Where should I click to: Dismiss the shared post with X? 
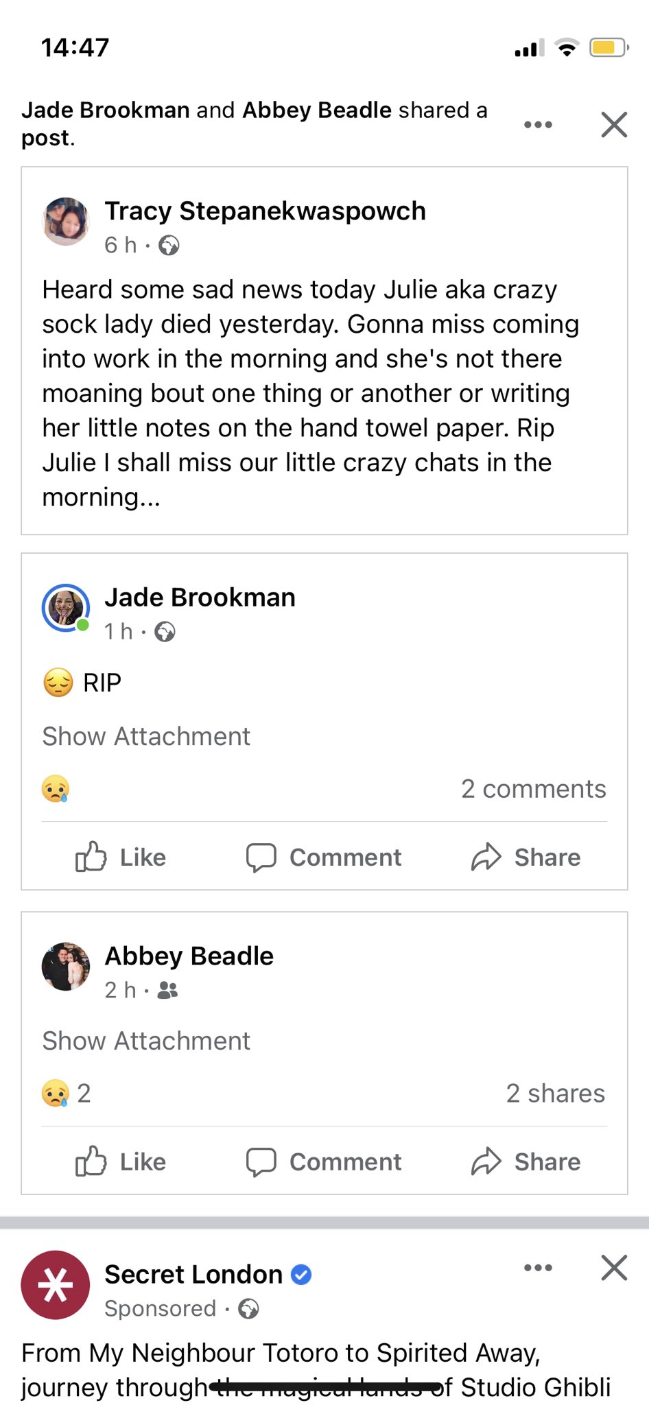click(614, 125)
